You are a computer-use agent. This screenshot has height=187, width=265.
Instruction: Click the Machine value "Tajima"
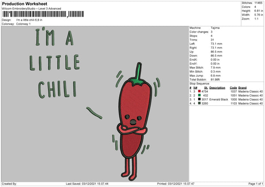point(215,28)
